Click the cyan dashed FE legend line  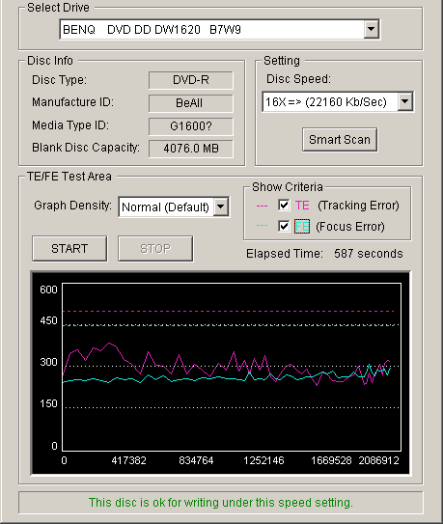(262, 226)
